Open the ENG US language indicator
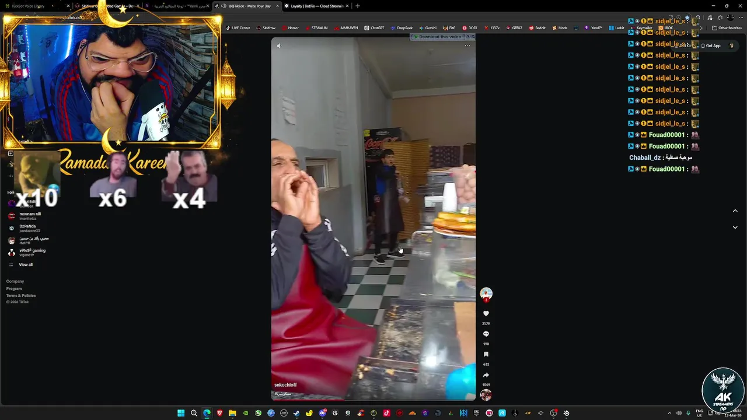The height and width of the screenshot is (420, 747). [x=700, y=413]
